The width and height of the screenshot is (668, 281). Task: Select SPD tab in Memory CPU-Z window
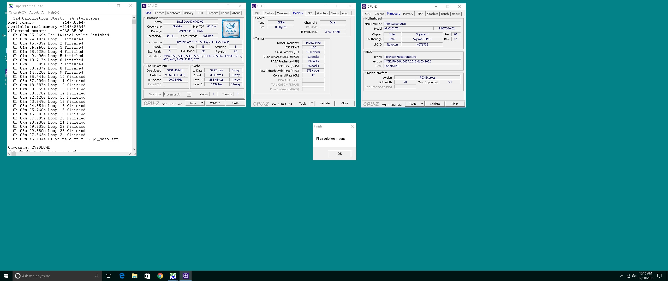(310, 13)
